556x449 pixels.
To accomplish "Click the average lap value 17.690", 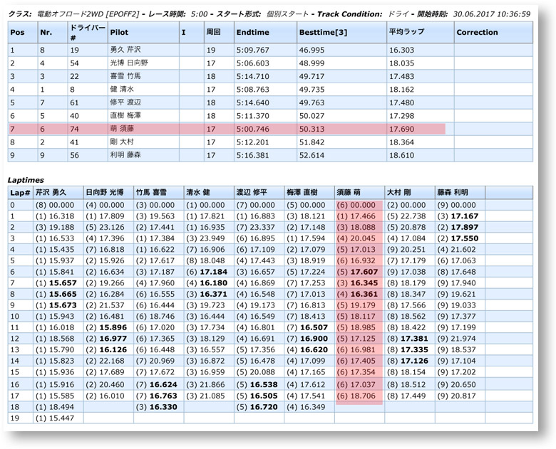I will (x=401, y=129).
